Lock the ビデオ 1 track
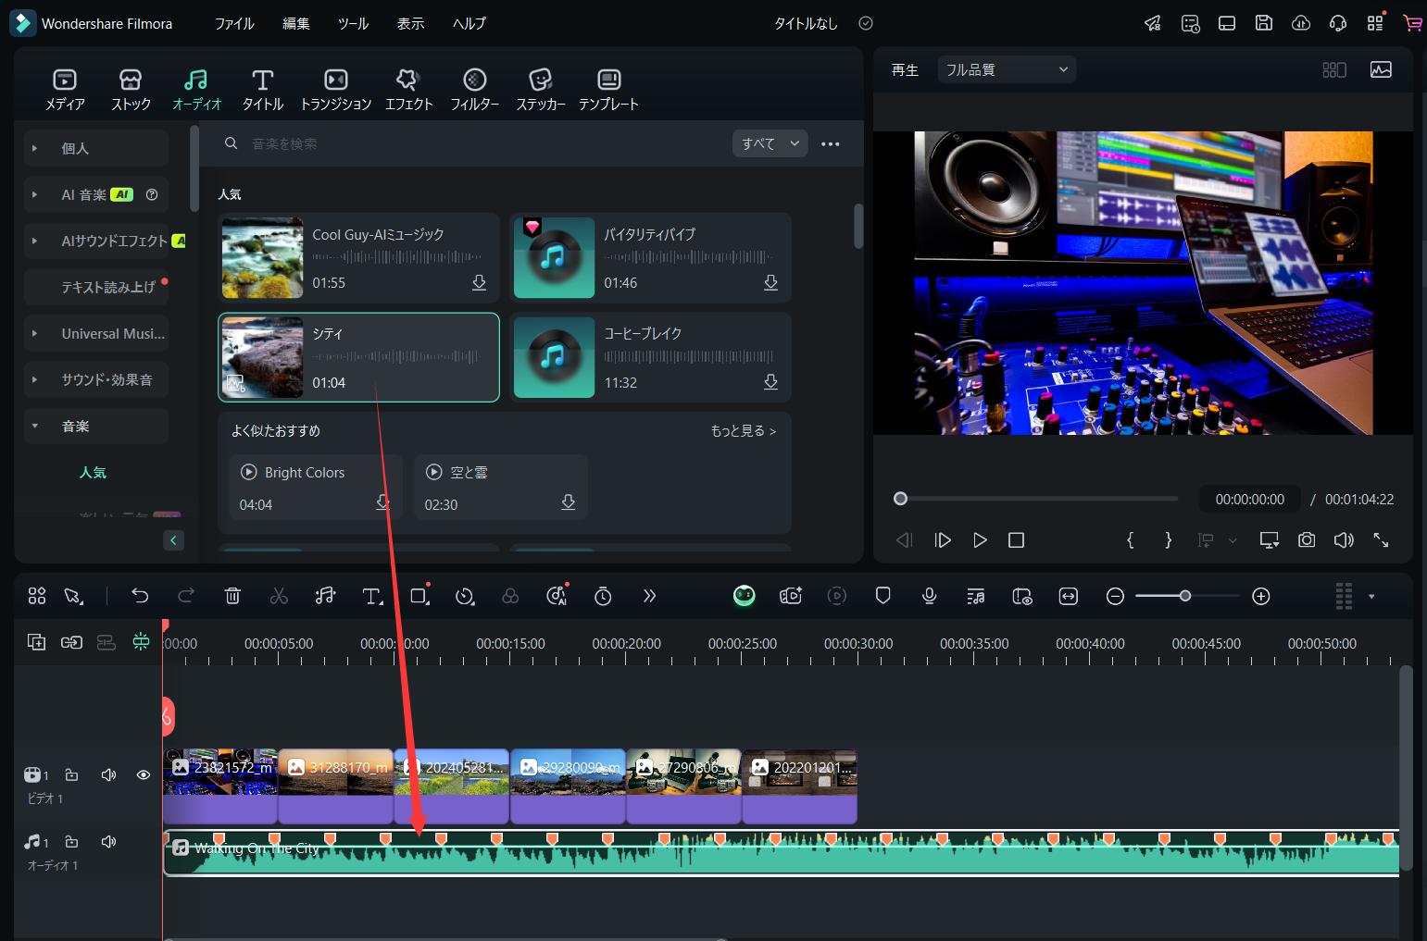1427x941 pixels. coord(71,774)
